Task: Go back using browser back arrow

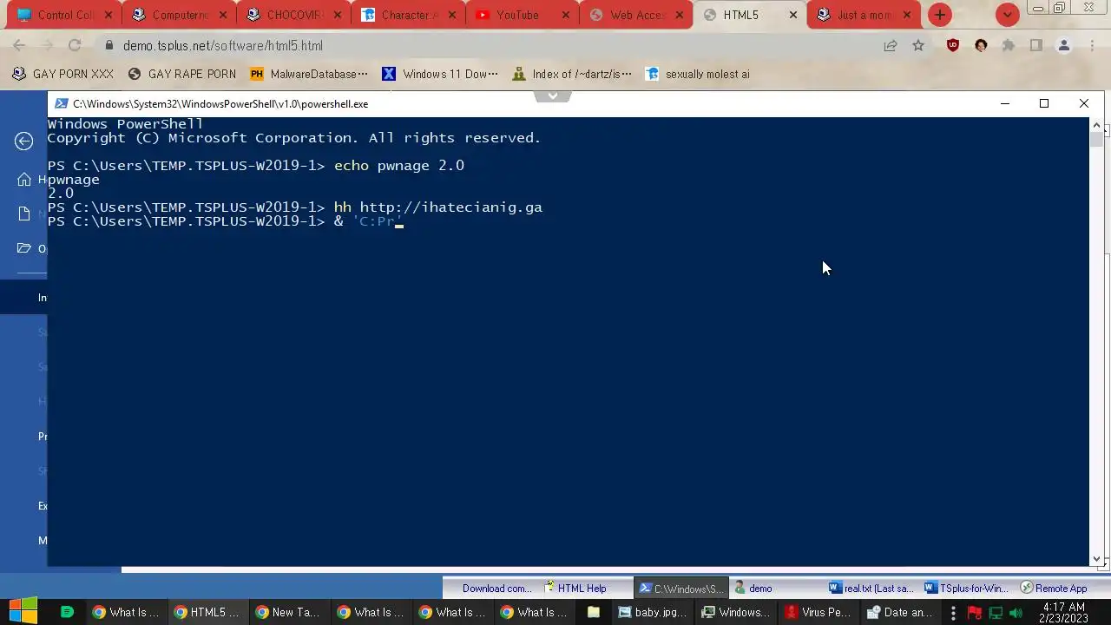Action: (19, 46)
